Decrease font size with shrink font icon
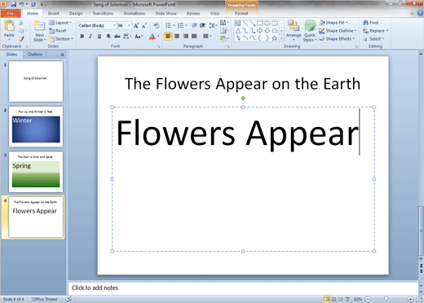The width and height of the screenshot is (424, 303). point(144,25)
